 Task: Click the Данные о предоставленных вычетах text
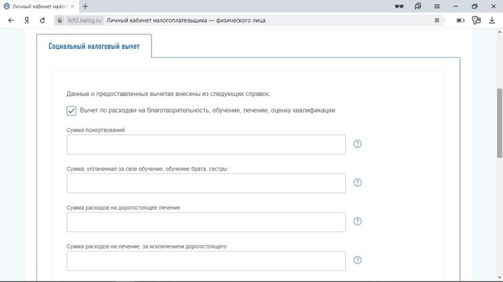pos(168,94)
